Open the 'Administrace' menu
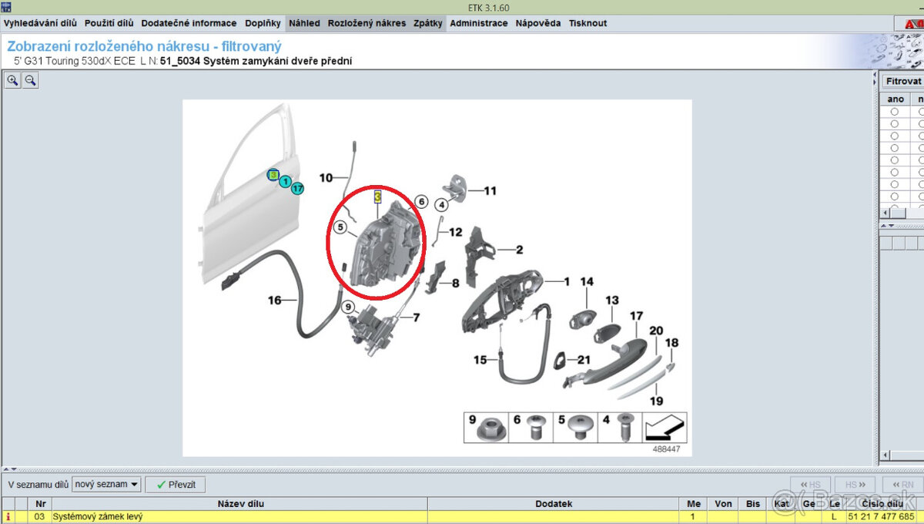Screen dimensions: 924x524 point(478,23)
